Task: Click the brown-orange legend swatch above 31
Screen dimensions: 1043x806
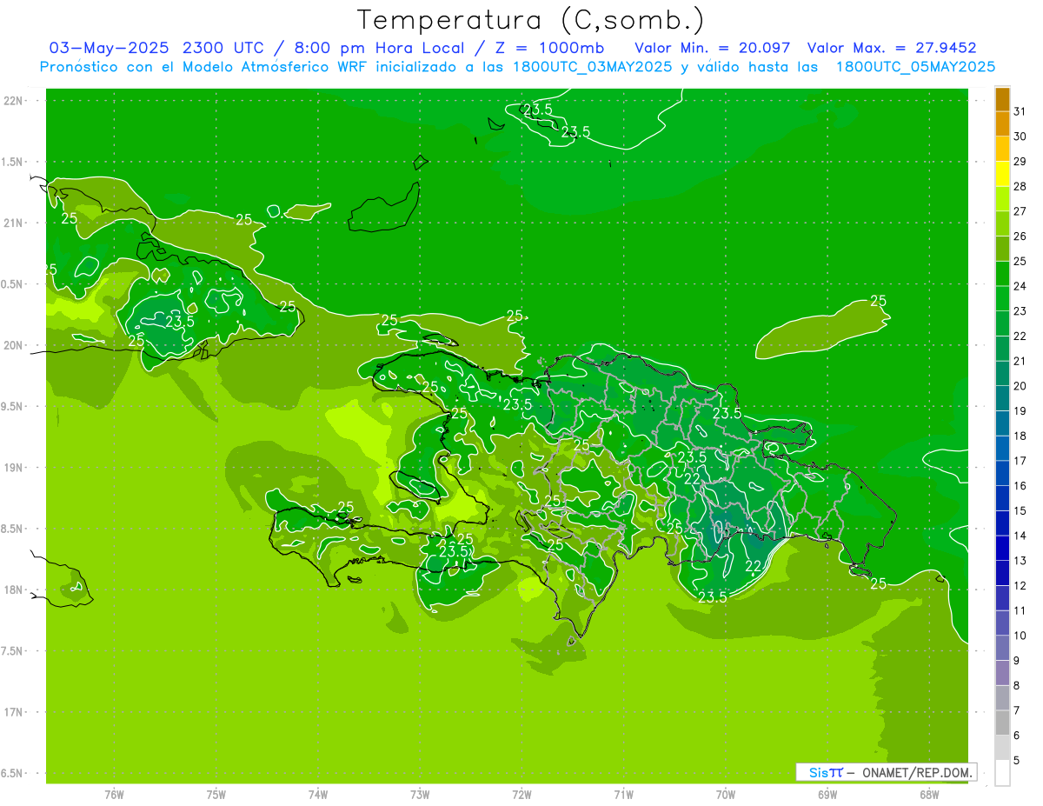Action: point(1002,100)
